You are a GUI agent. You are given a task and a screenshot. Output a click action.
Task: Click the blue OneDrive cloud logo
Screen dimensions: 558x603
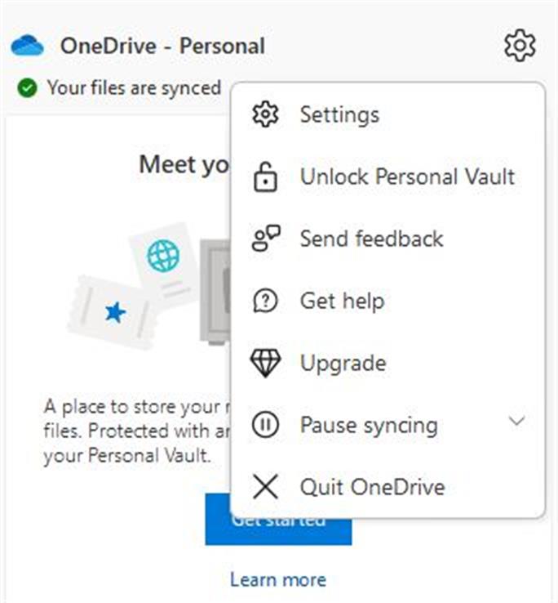(27, 46)
